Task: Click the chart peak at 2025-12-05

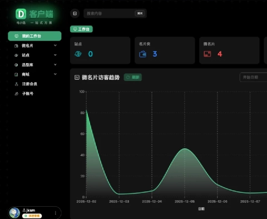Action: 185,149
